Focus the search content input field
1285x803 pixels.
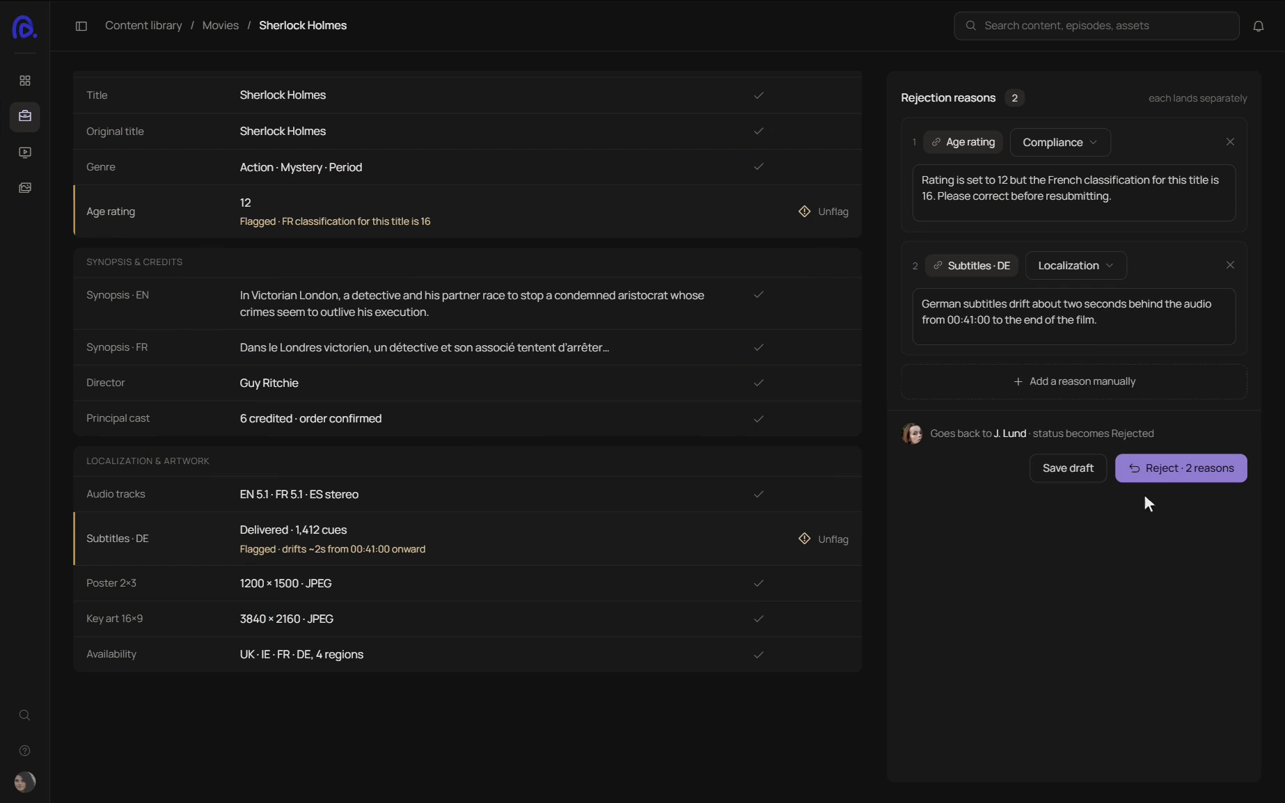point(1096,26)
